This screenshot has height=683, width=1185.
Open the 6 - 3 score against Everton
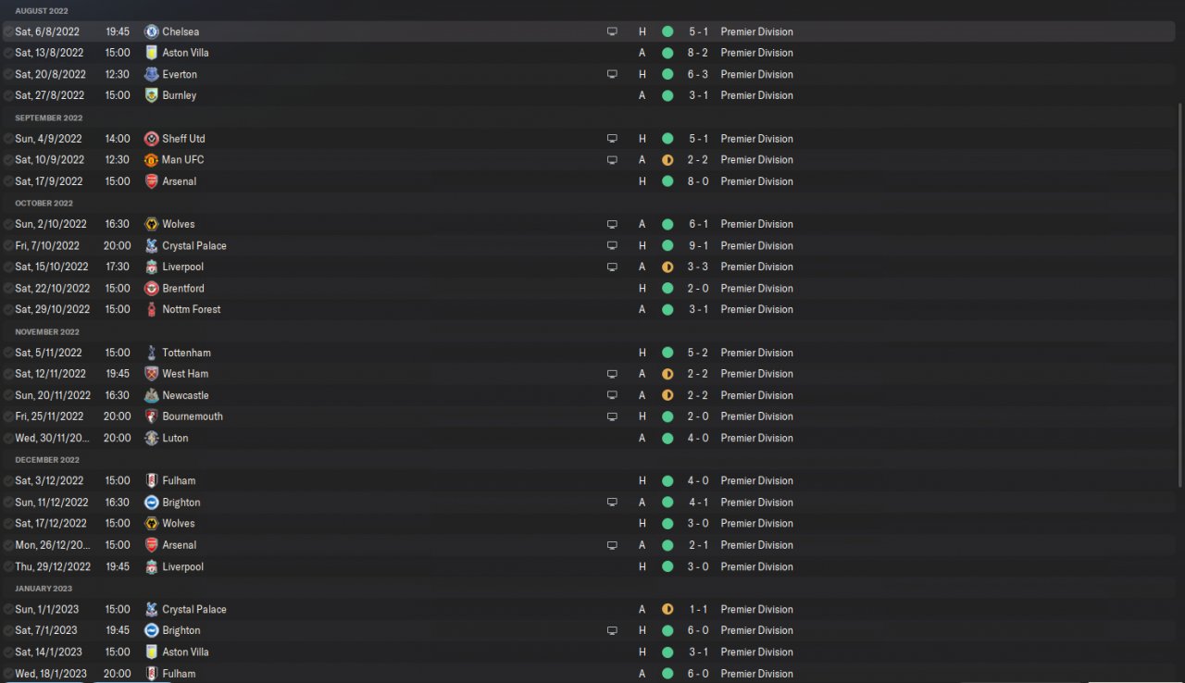pyautogui.click(x=699, y=74)
